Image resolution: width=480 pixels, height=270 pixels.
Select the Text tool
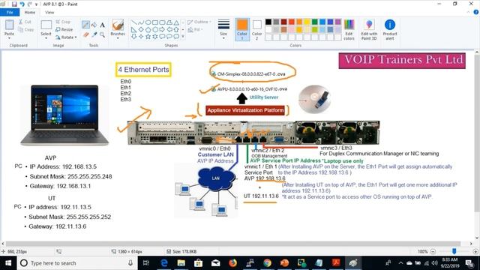102,25
